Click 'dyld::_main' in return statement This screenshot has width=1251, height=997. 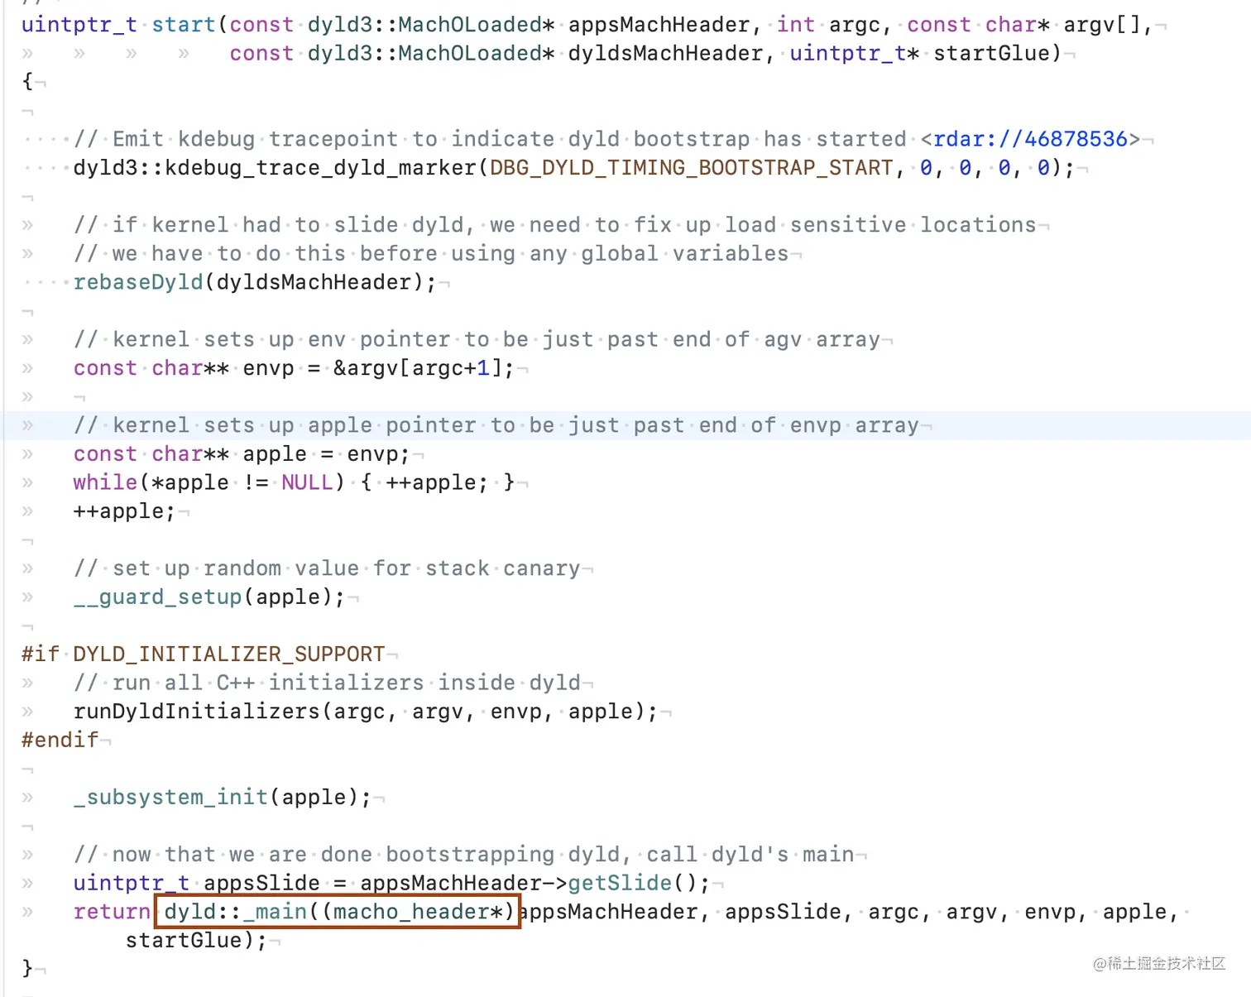236,912
